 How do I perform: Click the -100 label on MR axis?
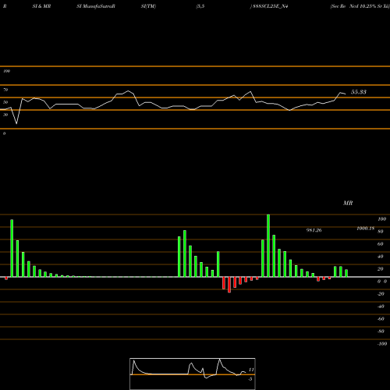(382, 344)
